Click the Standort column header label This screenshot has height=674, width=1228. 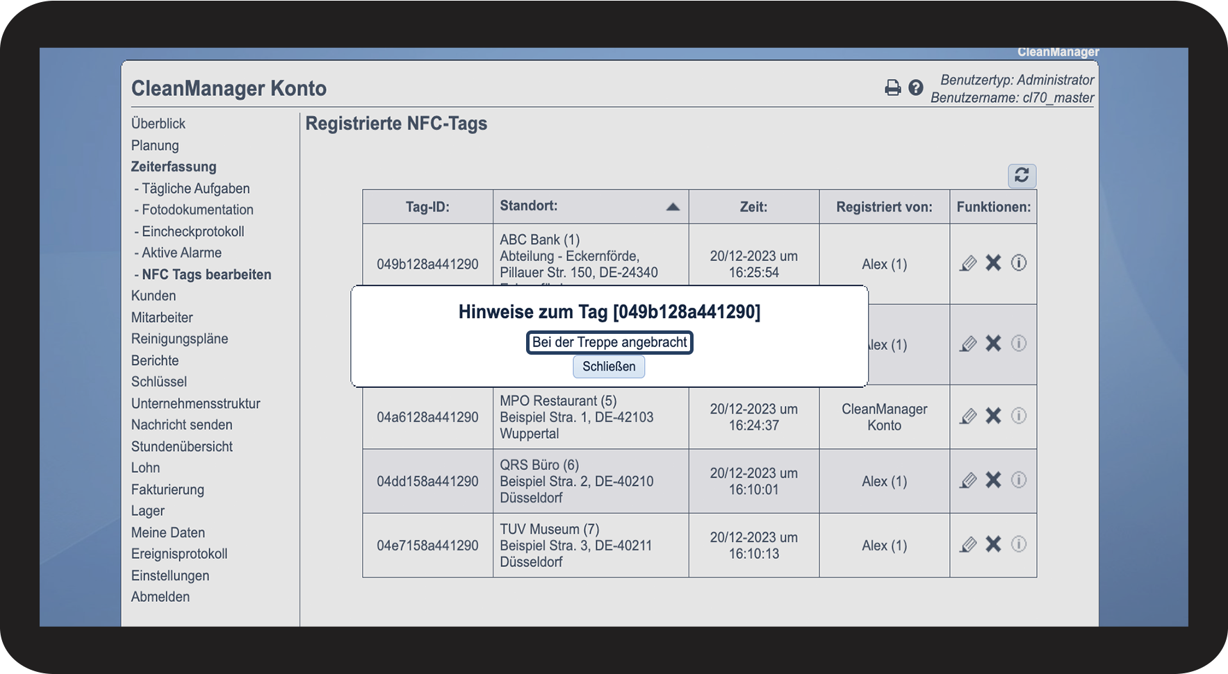click(529, 205)
